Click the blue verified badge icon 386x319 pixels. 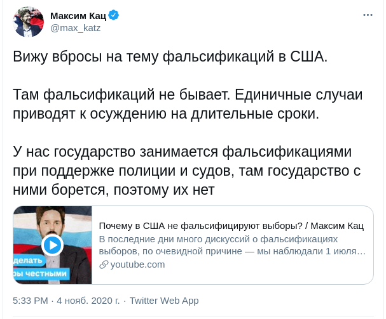click(113, 15)
